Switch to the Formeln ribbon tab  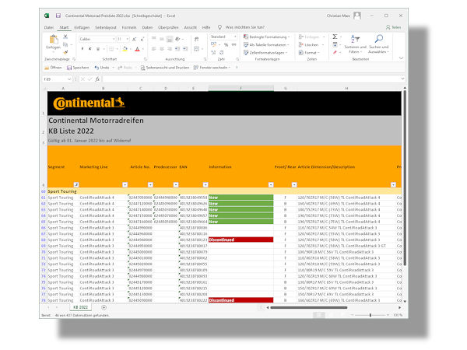(129, 27)
